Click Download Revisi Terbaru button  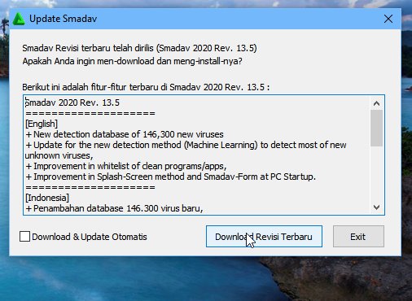point(264,237)
